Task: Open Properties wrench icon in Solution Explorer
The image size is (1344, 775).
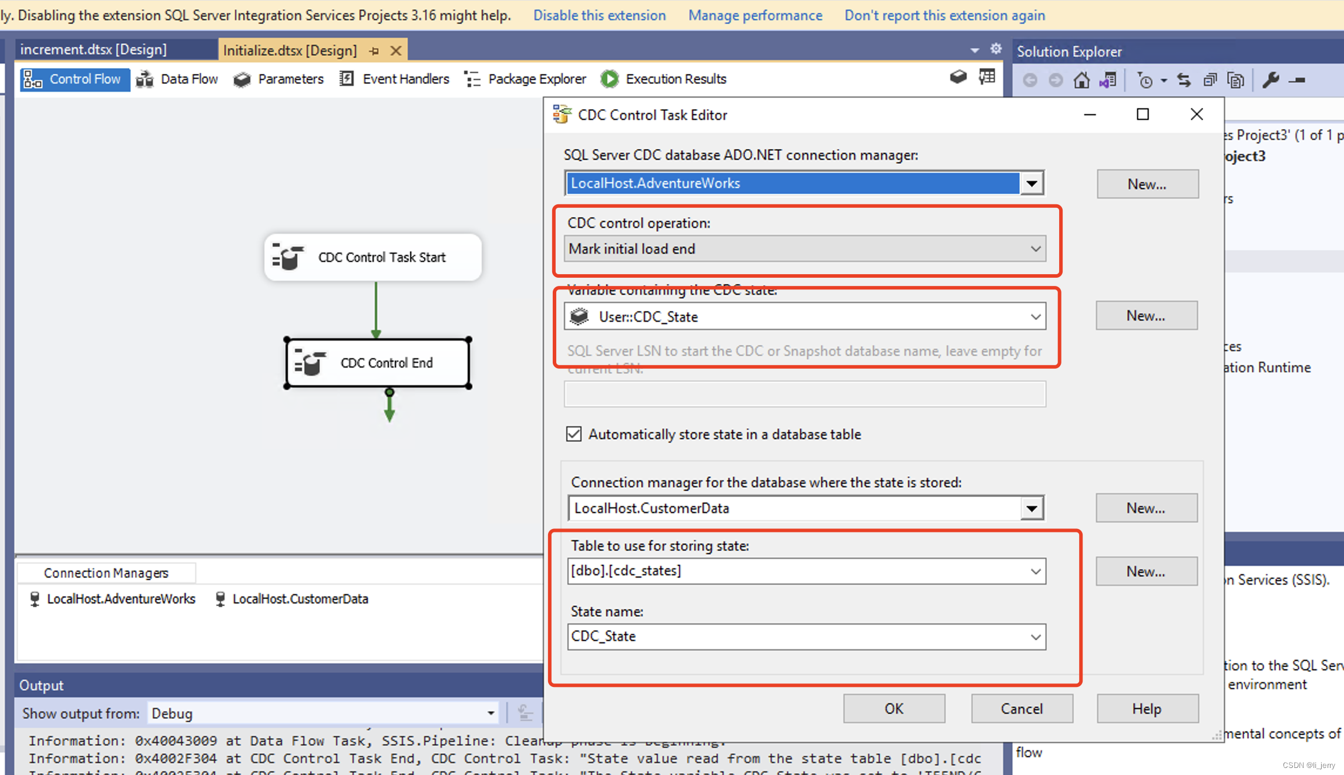Action: [1271, 80]
